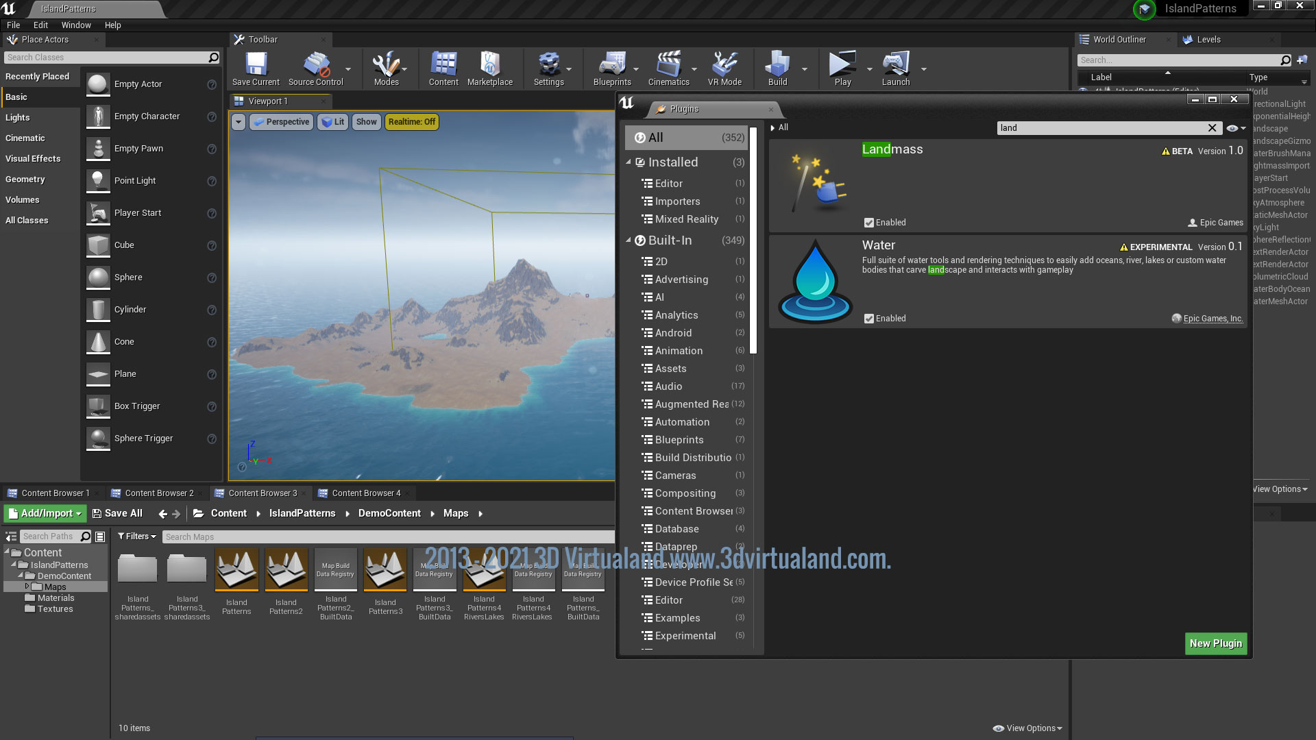Viewport: 1316px width, 740px height.
Task: Select Point Light actor icon
Action: tap(98, 181)
